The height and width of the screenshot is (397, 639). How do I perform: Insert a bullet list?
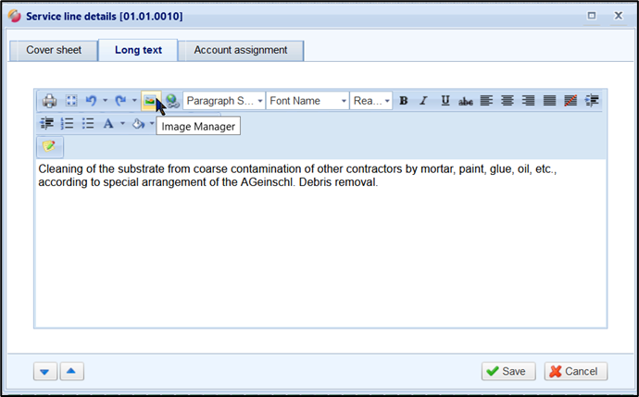pos(88,124)
